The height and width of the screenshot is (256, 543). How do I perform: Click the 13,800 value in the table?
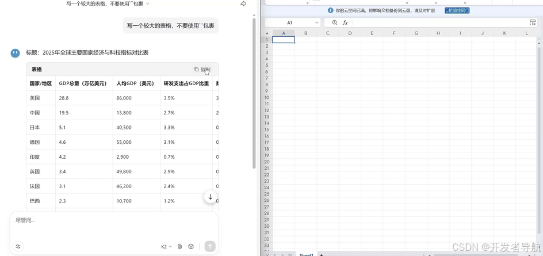pyautogui.click(x=124, y=113)
